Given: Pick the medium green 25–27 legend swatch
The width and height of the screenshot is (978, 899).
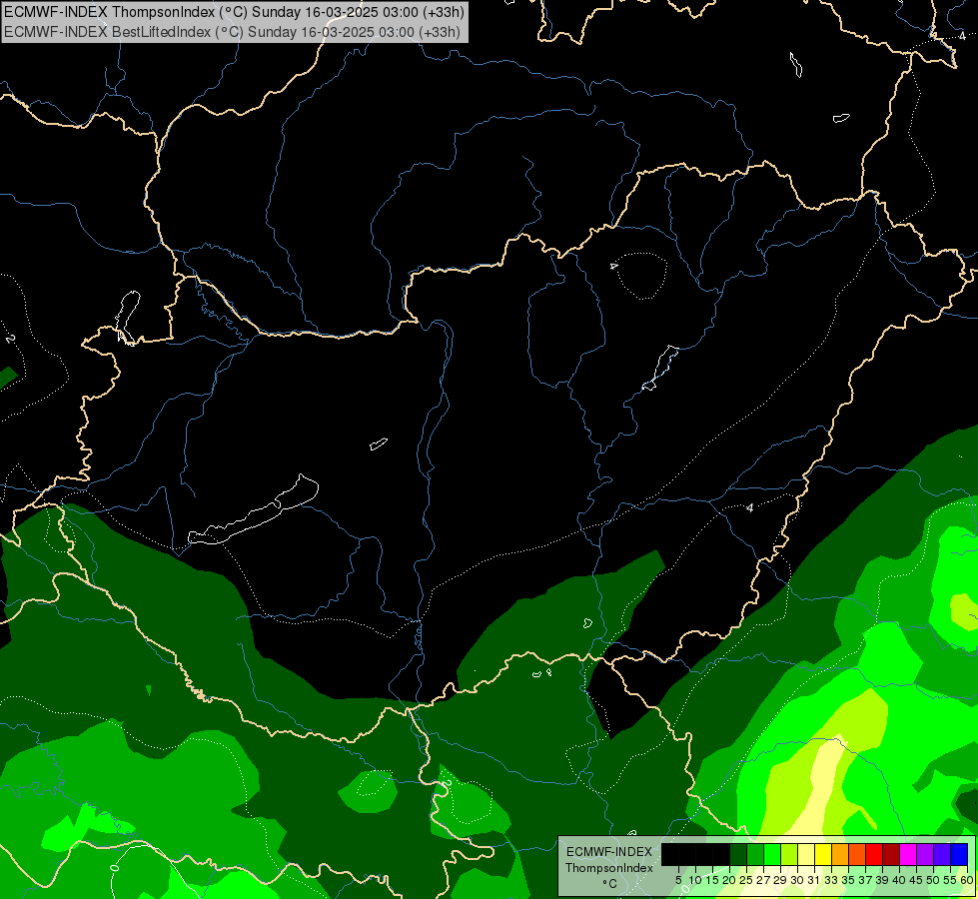Looking at the screenshot, I should 754,854.
